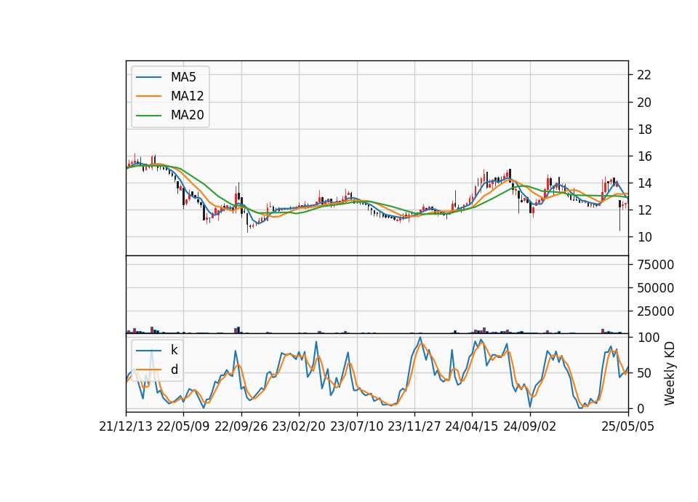Screen dimensions: 698x502
Task: Click the 25/05/05 date axis label
Action: click(628, 427)
